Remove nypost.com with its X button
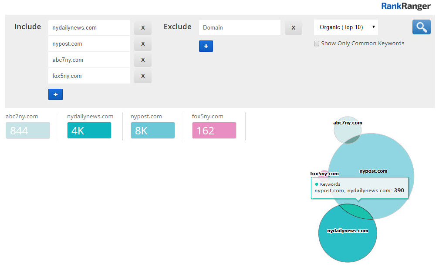The image size is (439, 271). [x=143, y=44]
